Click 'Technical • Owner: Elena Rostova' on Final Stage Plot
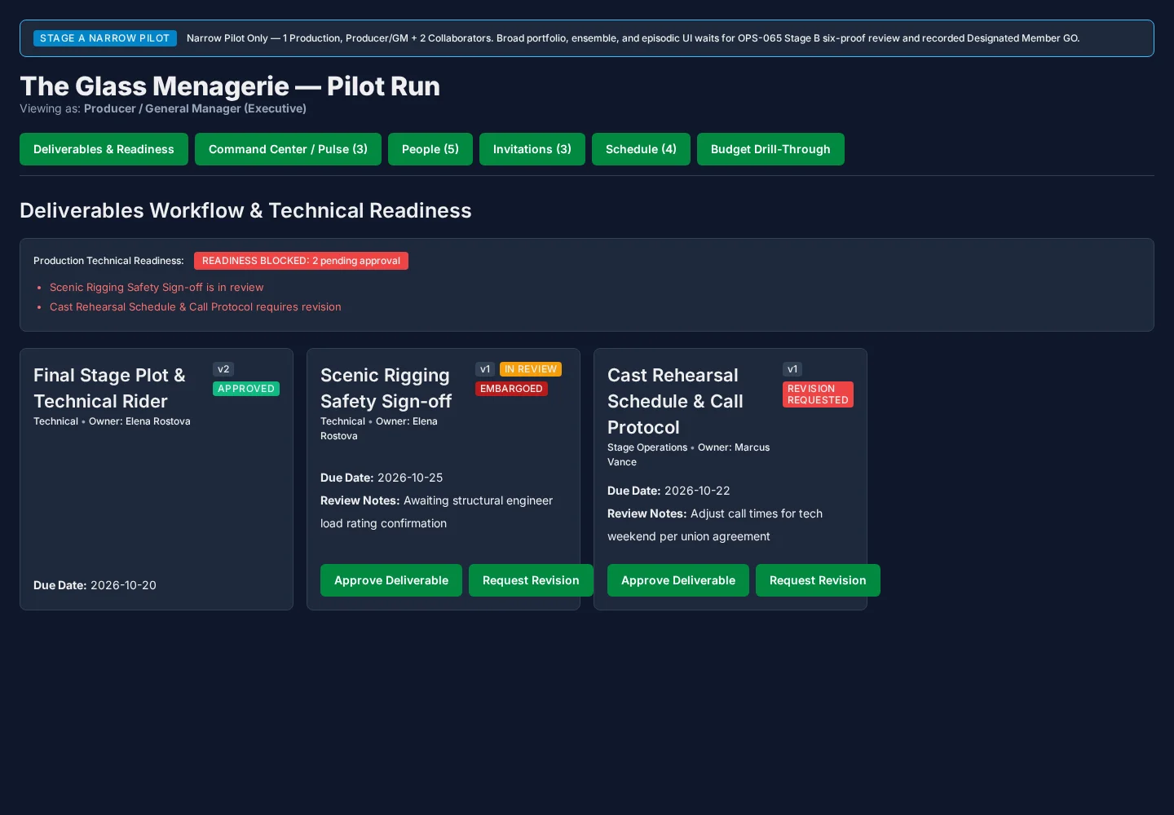Image resolution: width=1174 pixels, height=815 pixels. (112, 421)
